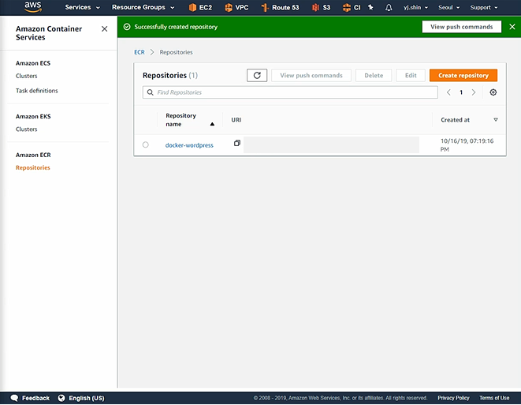Open the Support menu
Screen dimensions: 521x405
point(484,7)
